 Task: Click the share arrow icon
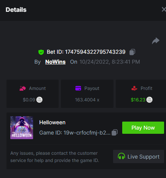click(x=156, y=41)
